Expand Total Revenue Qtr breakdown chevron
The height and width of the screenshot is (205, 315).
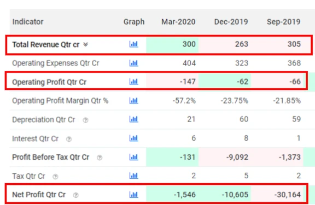pyautogui.click(x=85, y=44)
